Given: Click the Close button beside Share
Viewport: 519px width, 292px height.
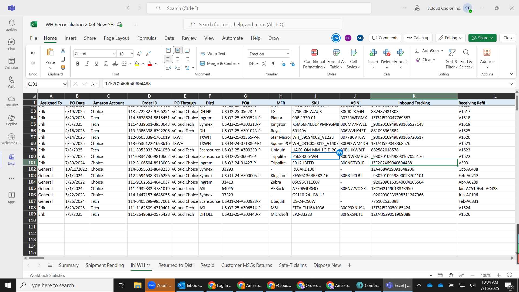Looking at the screenshot, I should [508, 38].
